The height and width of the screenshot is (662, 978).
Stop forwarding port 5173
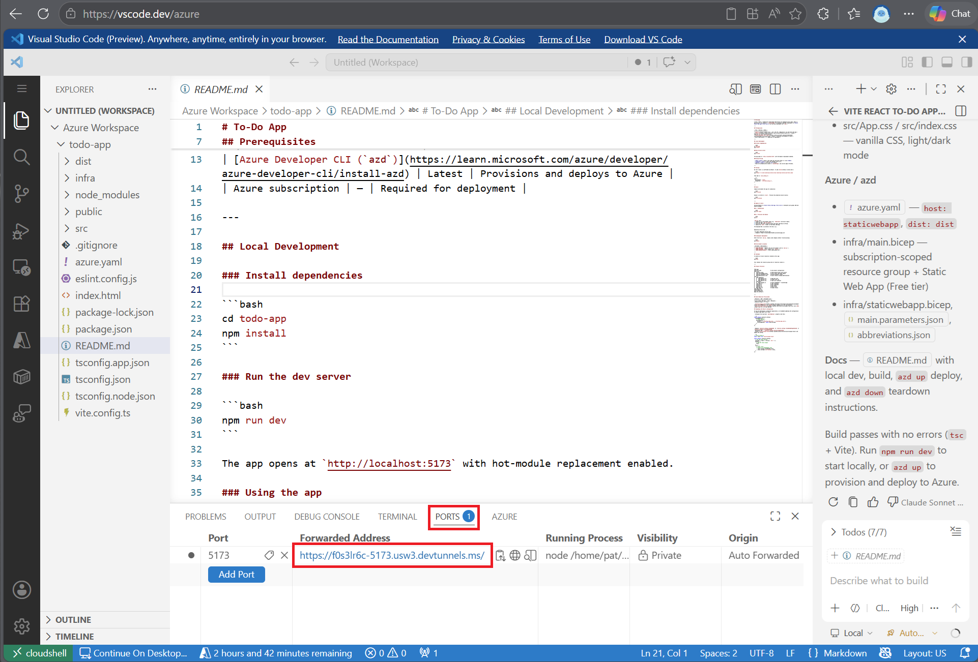(x=284, y=555)
